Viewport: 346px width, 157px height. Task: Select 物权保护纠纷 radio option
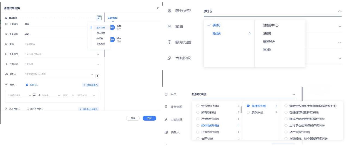(198, 106)
